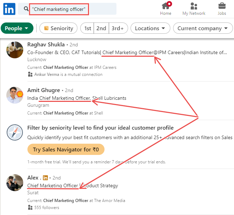The width and height of the screenshot is (234, 215).
Task: Open Alex's profile photo
Action: coord(15,183)
